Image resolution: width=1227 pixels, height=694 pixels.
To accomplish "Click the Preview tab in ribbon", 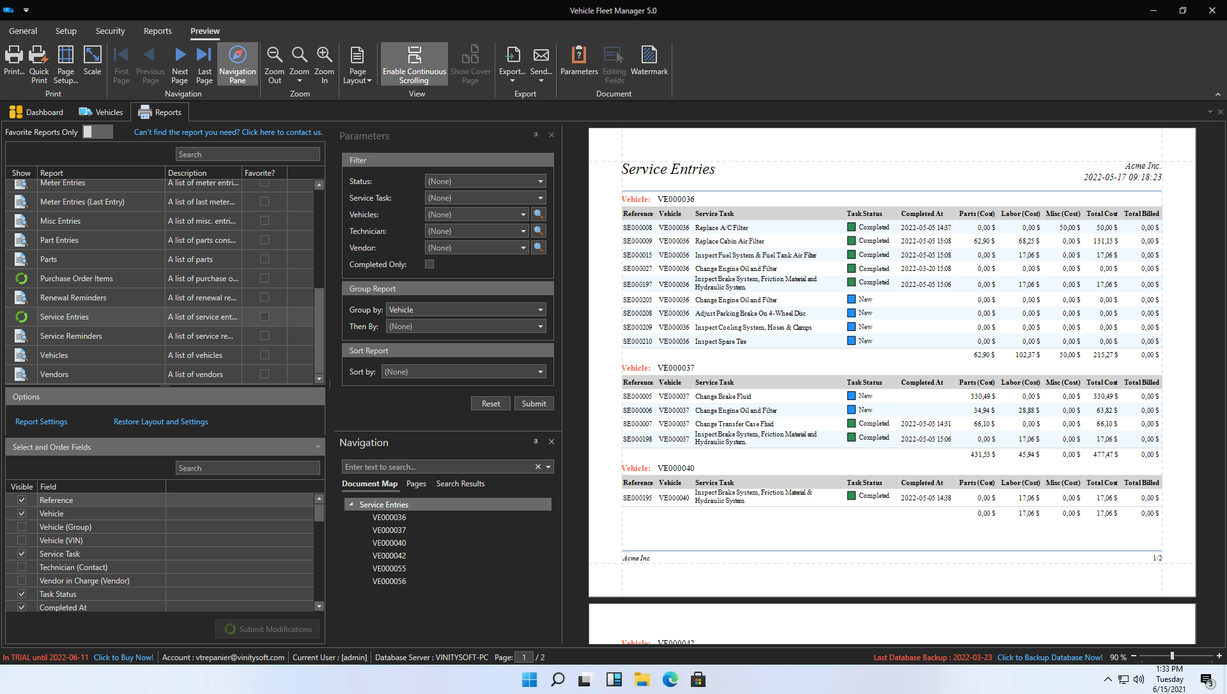I will [204, 30].
